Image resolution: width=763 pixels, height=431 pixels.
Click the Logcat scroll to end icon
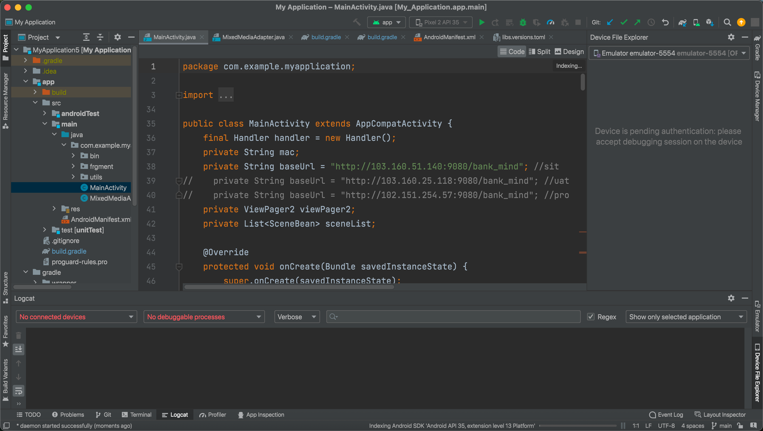pos(19,349)
